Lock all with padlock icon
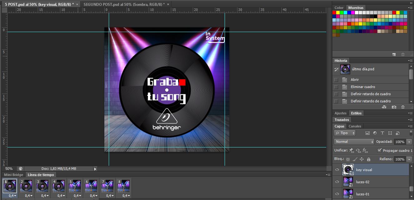 click(368, 159)
